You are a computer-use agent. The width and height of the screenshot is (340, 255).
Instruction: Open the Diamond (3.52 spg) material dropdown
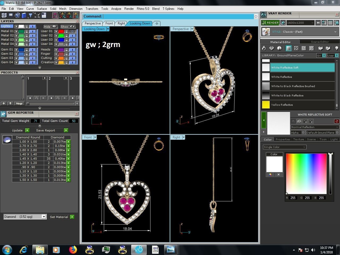pos(25,217)
